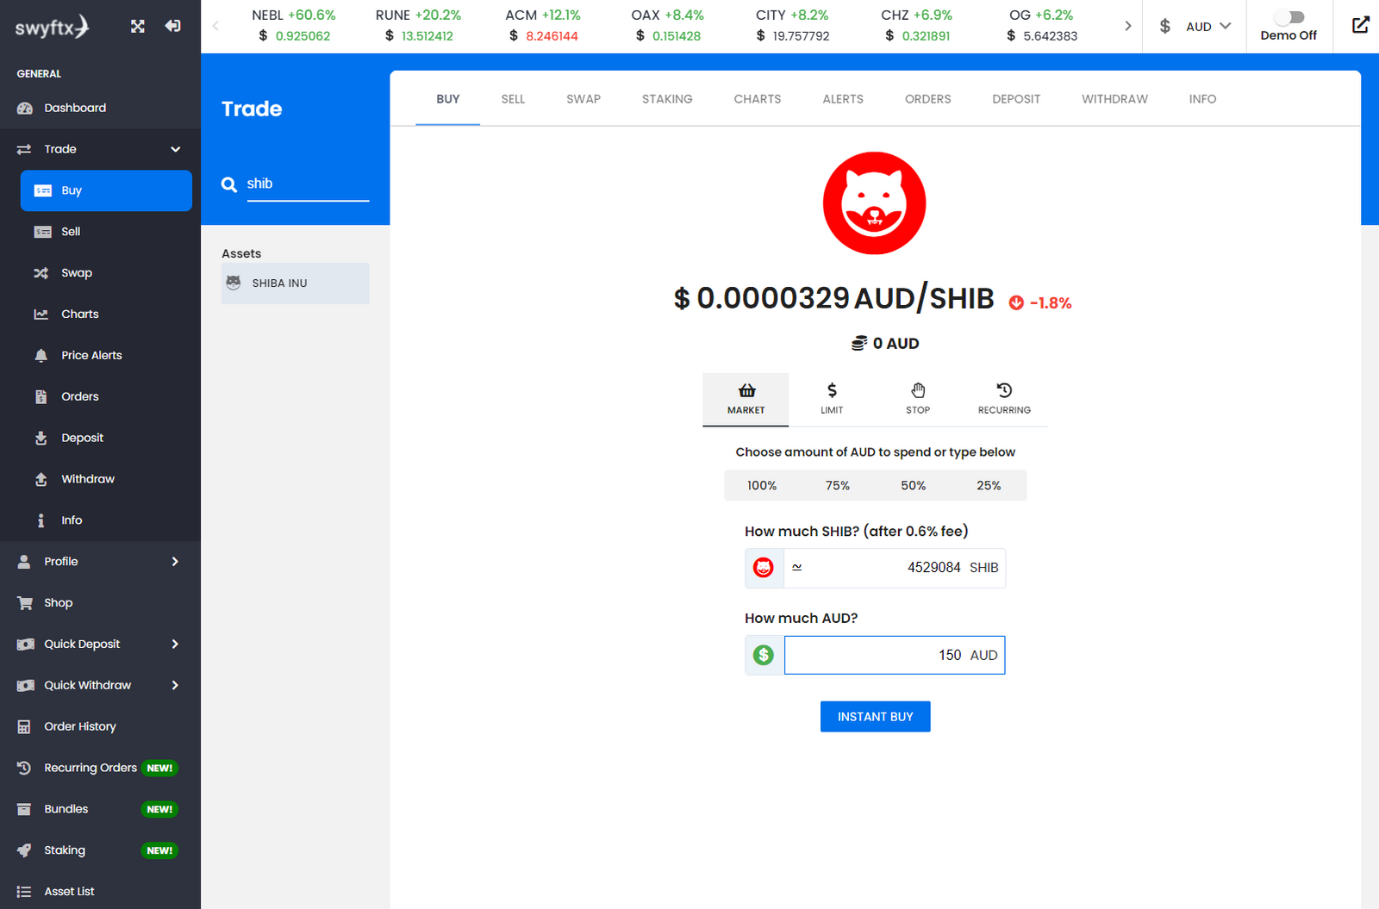Screen dimensions: 1379x909
Task: Open the ALERTS tab
Action: (x=843, y=99)
